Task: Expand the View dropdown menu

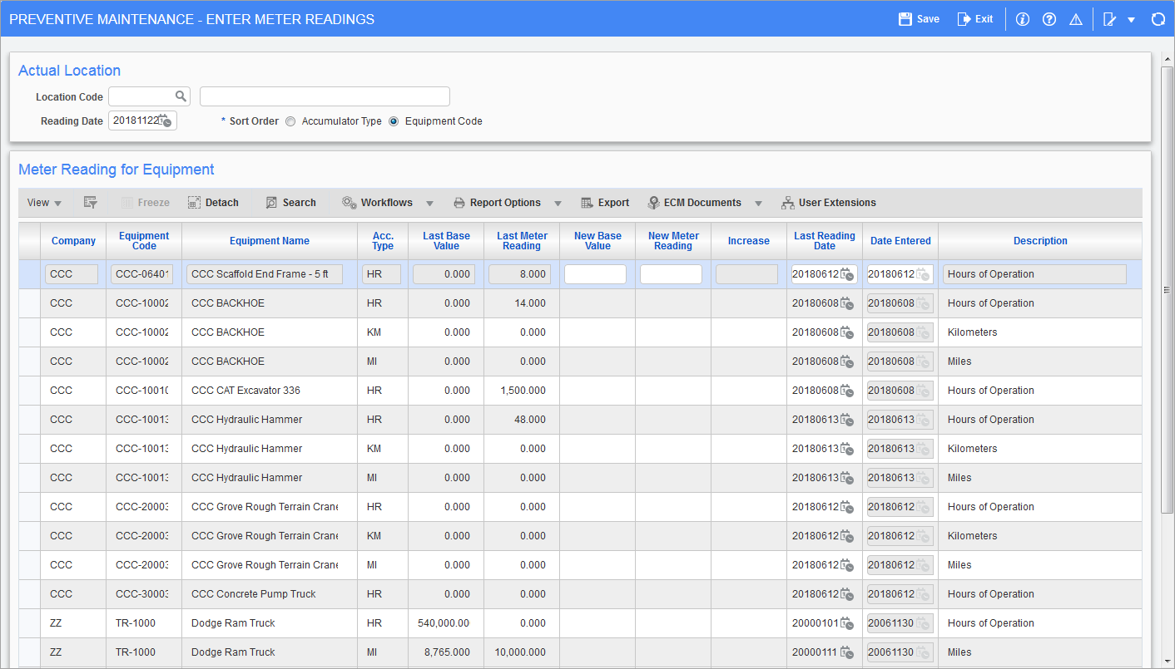Action: [x=44, y=203]
